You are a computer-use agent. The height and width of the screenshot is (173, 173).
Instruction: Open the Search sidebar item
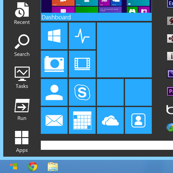[22, 45]
